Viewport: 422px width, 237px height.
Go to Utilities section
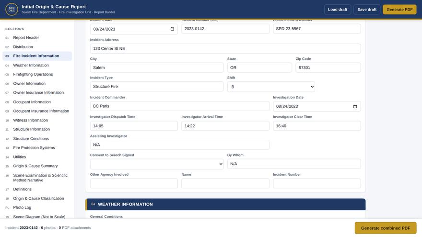(x=37, y=157)
